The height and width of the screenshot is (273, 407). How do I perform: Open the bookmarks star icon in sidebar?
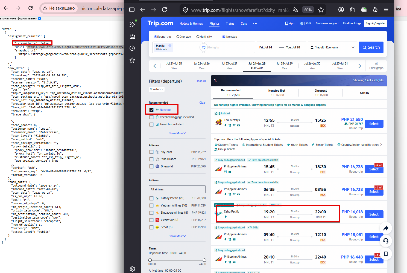click(132, 60)
